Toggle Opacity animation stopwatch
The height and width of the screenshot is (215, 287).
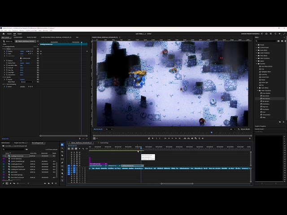coord(7,80)
